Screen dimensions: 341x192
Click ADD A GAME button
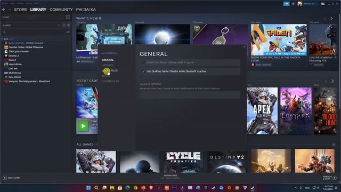coord(11,178)
